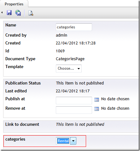Click the Publication Status label

click(x=23, y=83)
